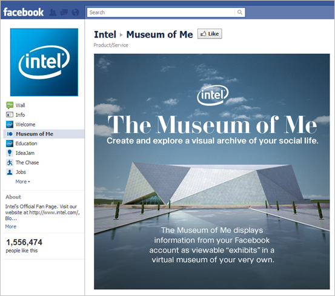The height and width of the screenshot is (296, 335).
Task: Click the search magnifier button
Action: click(240, 12)
